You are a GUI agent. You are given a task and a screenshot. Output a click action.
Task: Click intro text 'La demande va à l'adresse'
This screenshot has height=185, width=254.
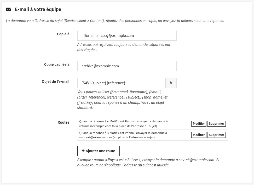tap(115, 21)
